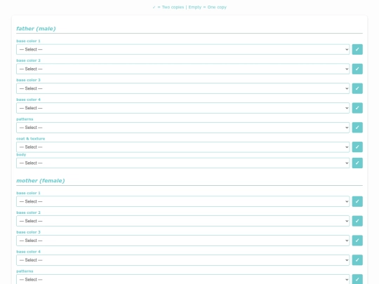Open father's patterns dropdown
The width and height of the screenshot is (379, 284).
(183, 128)
